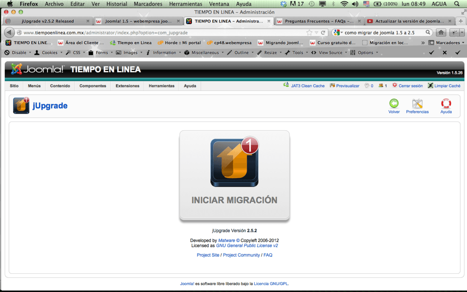
Task: Click the volume icon in menu bar
Action: pyautogui.click(x=355, y=4)
